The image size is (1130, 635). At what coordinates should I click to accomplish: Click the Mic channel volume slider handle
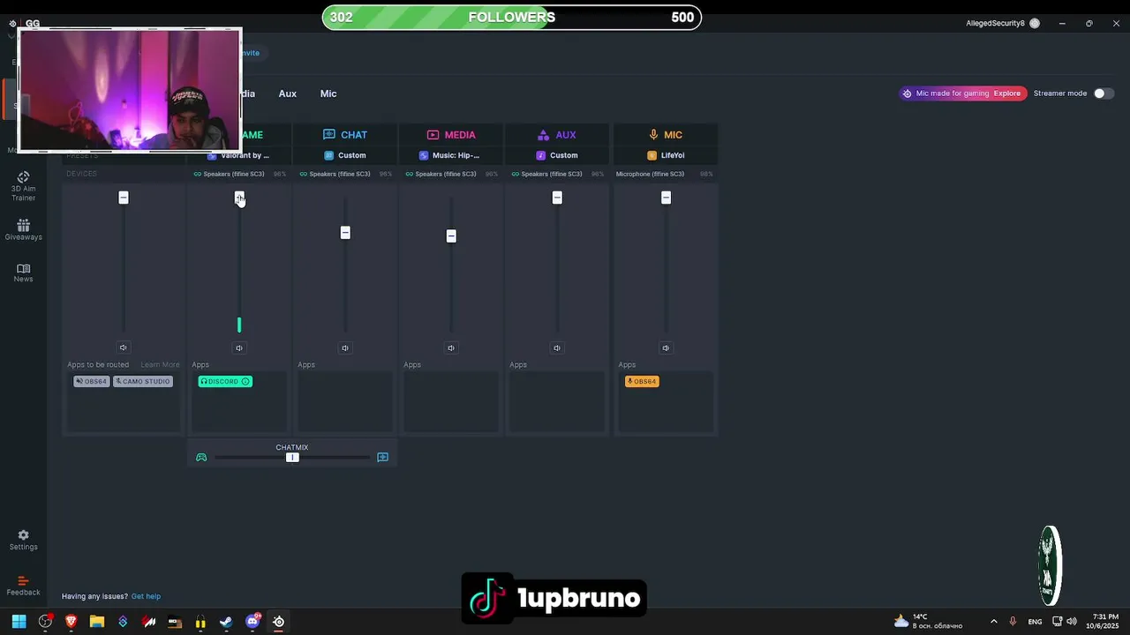tap(667, 198)
